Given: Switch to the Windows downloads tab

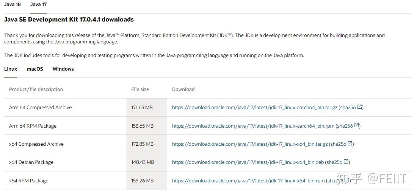Looking at the screenshot, I should pyautogui.click(x=63, y=69).
